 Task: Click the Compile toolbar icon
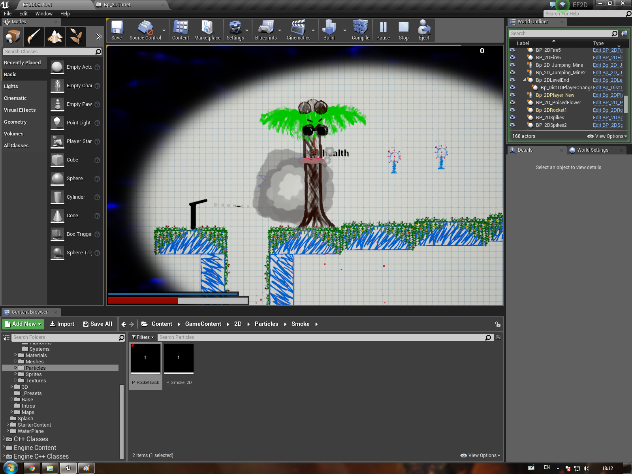(361, 30)
